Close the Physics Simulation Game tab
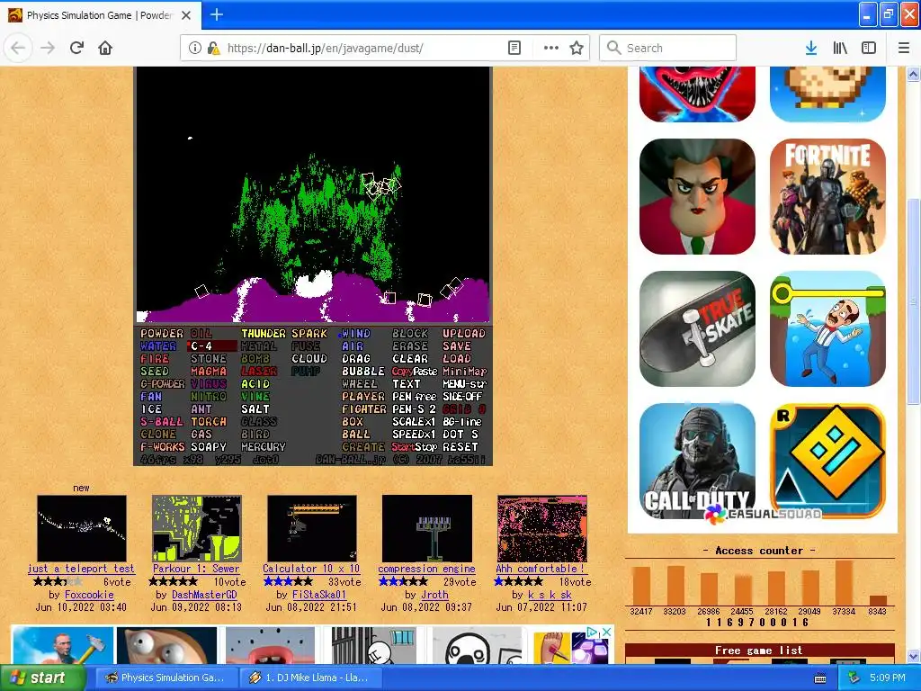921x691 pixels. pyautogui.click(x=186, y=15)
